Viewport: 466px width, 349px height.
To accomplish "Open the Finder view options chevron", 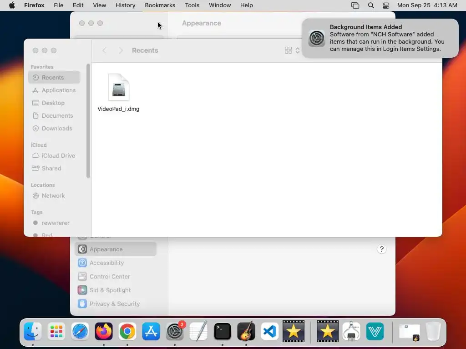I will (298, 50).
